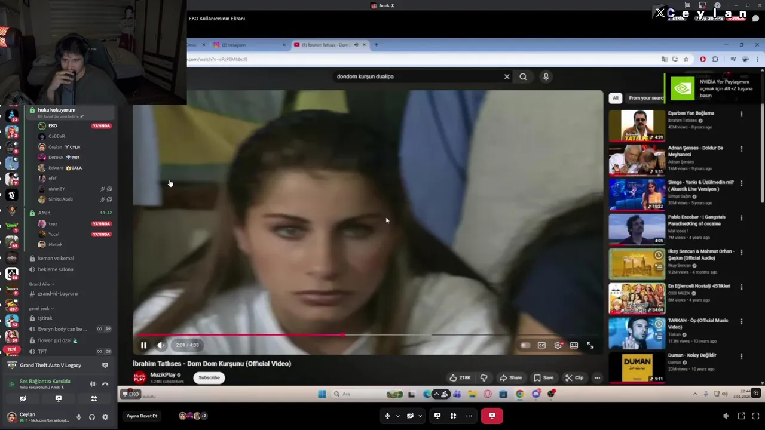This screenshot has height=430, width=765.
Task: Create a Clip from the video
Action: point(574,377)
